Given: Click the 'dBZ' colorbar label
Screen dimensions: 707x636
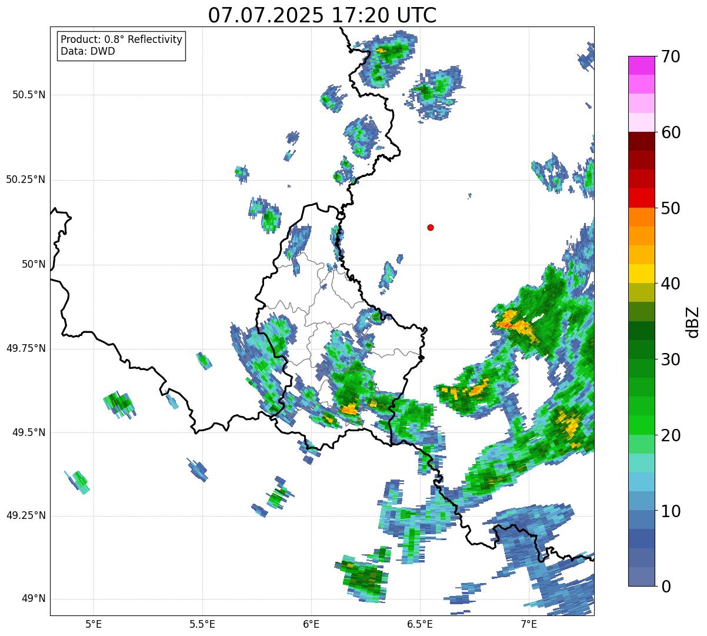Looking at the screenshot, I should [693, 321].
